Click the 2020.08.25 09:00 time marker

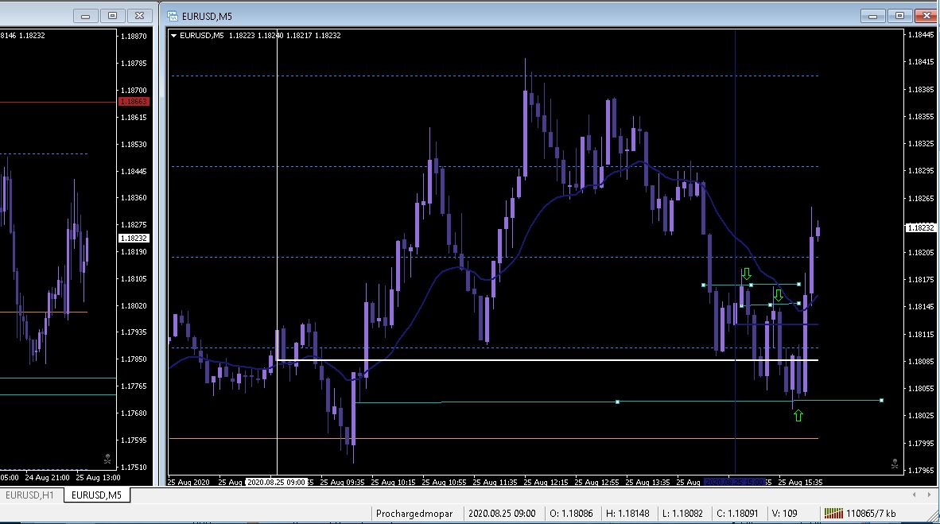pyautogui.click(x=277, y=482)
